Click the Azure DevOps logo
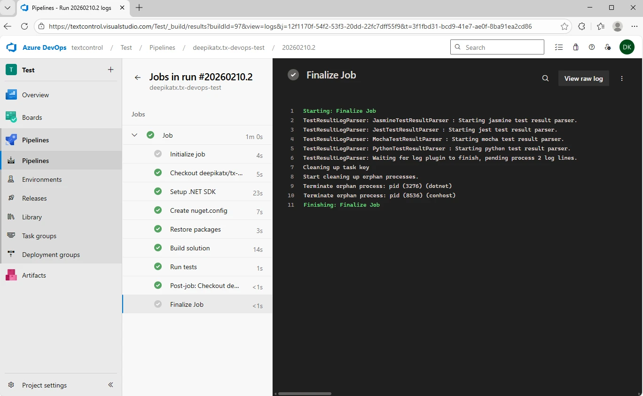The image size is (643, 396). (x=11, y=47)
